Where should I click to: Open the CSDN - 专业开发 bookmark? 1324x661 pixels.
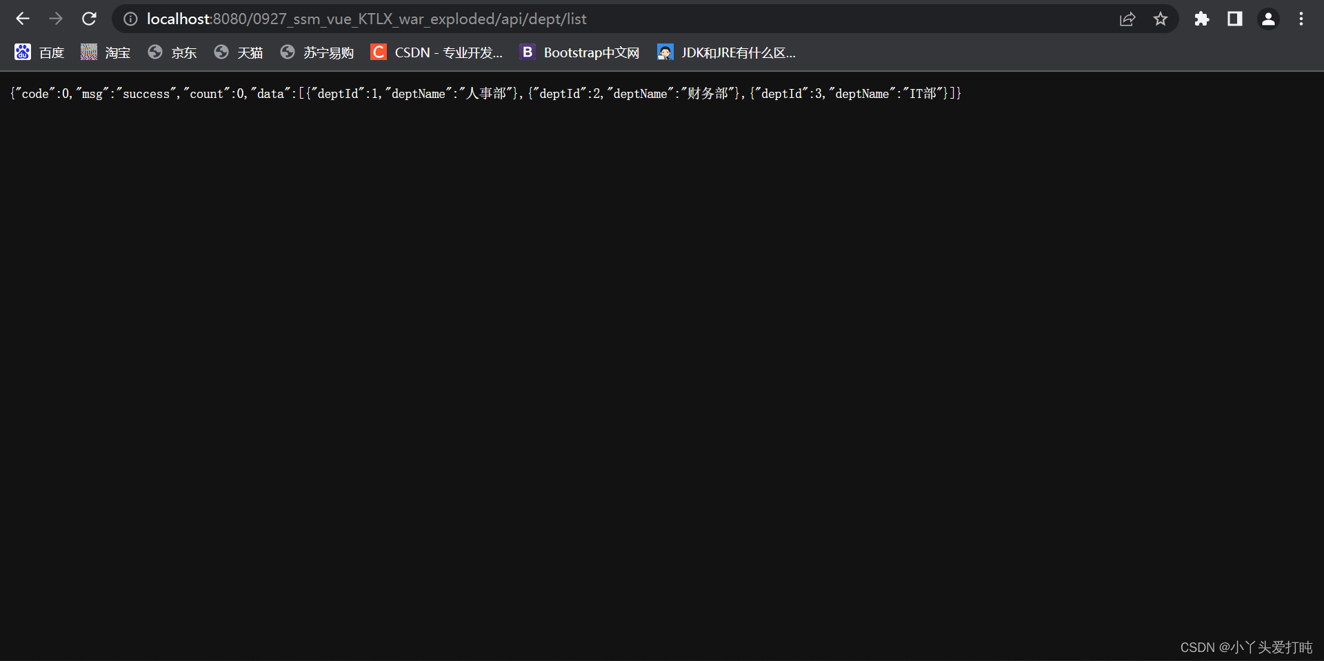(x=437, y=52)
